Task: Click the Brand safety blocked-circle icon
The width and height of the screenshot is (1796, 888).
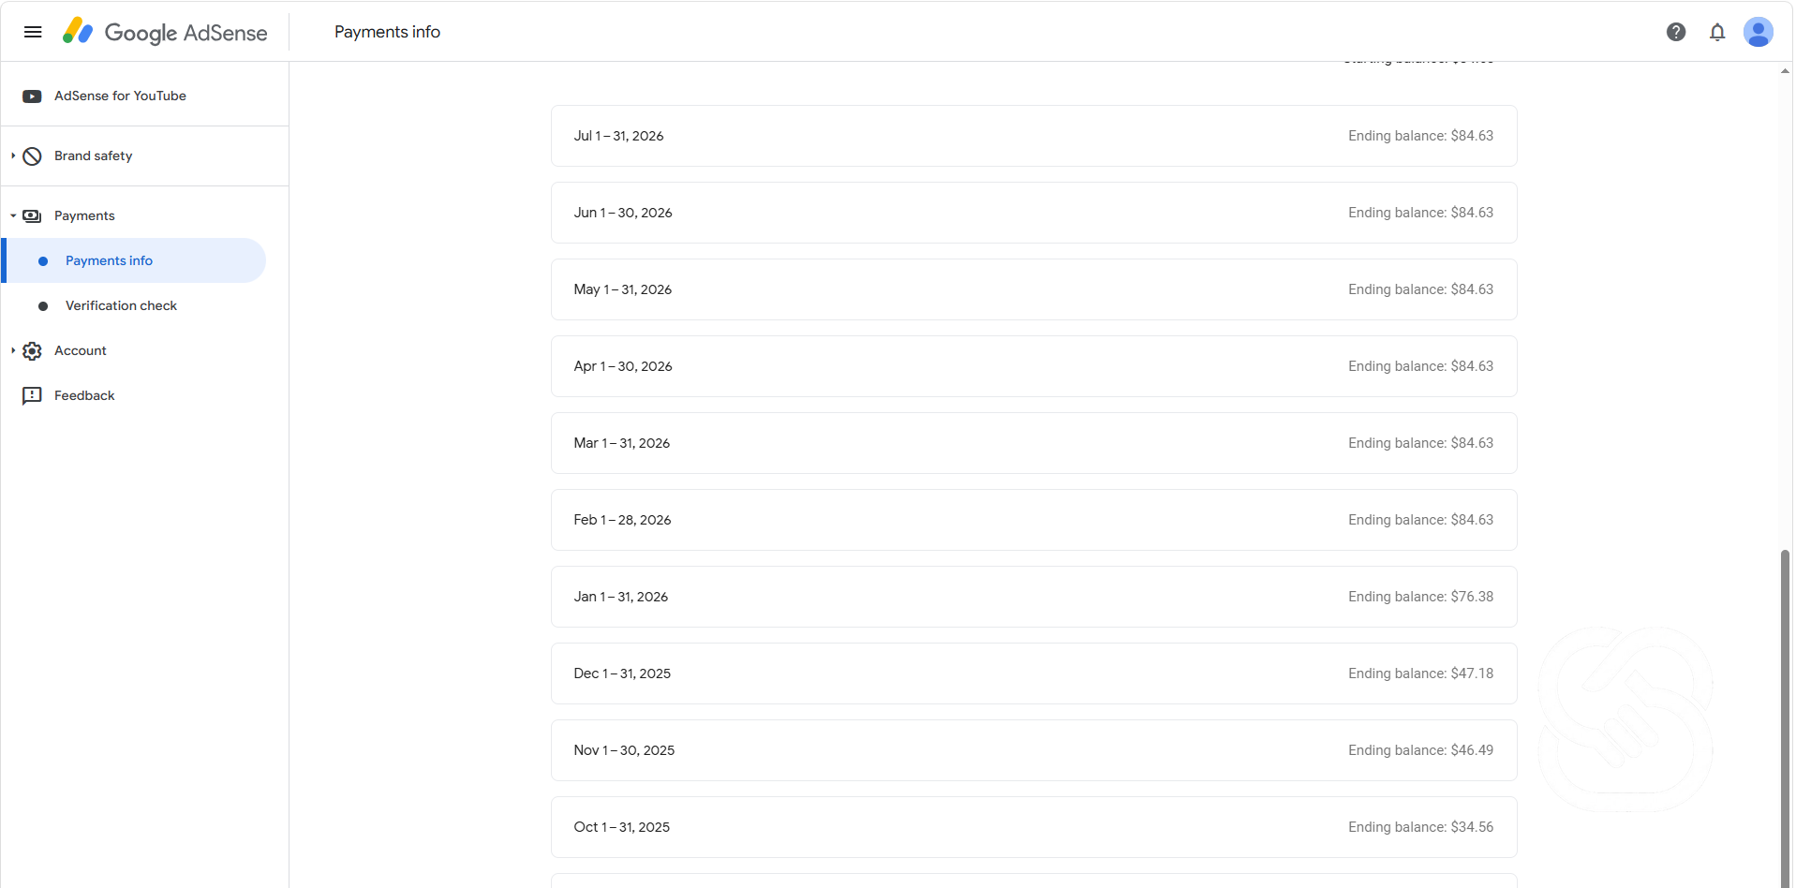Action: click(x=32, y=156)
